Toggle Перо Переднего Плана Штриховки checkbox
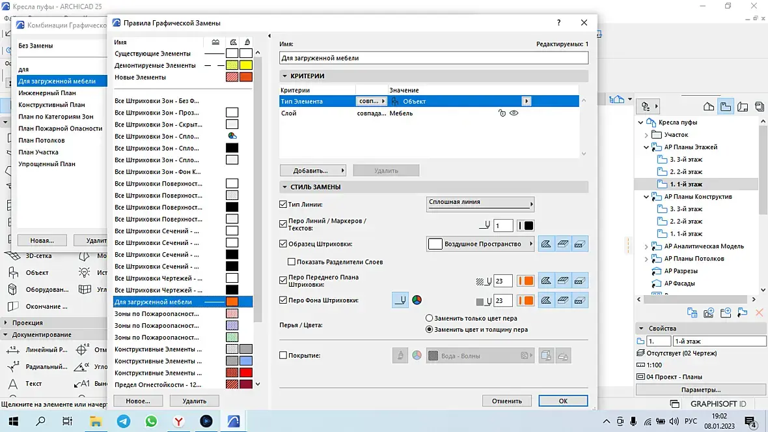 click(283, 280)
